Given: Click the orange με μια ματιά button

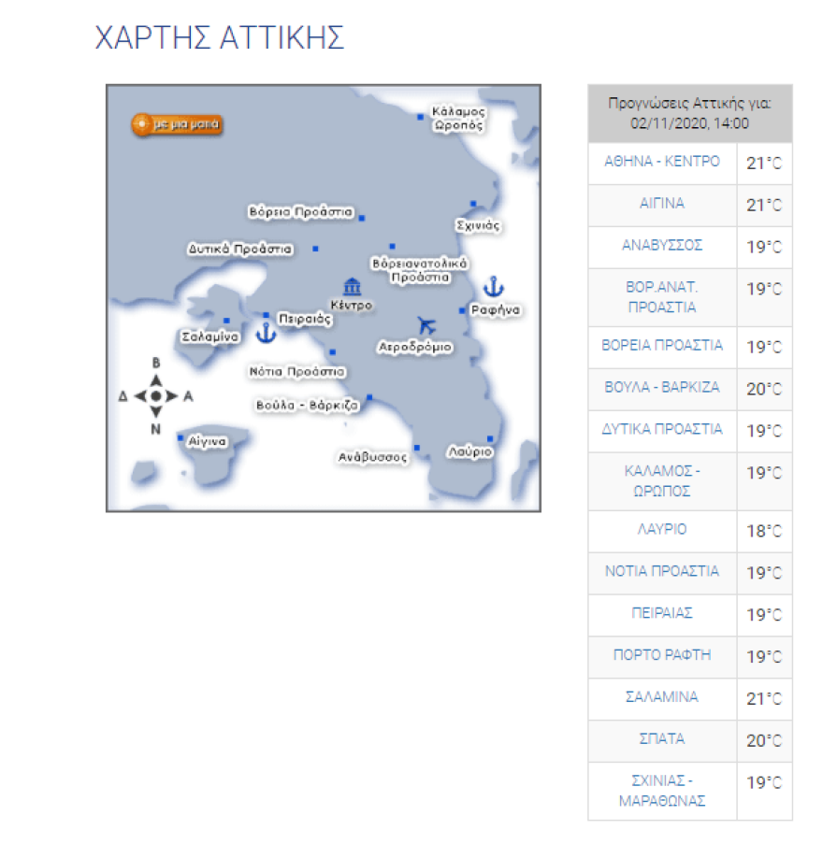Looking at the screenshot, I should click(178, 123).
